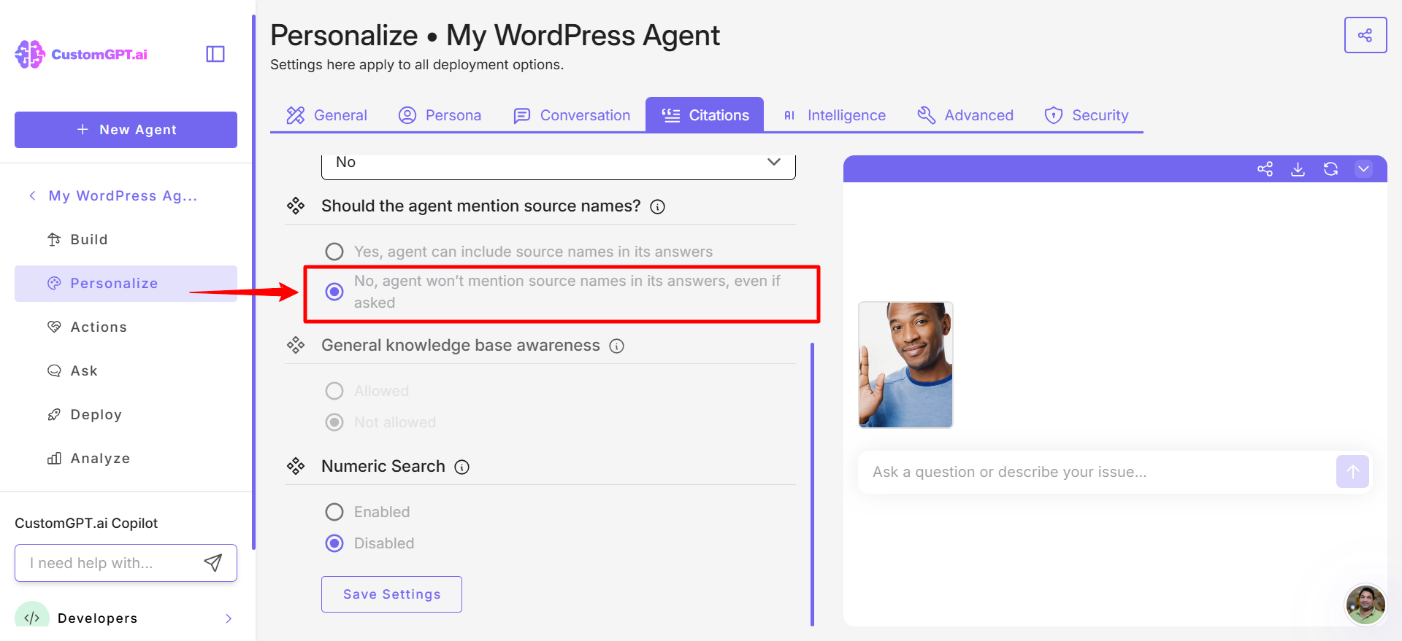Select the Citations tab
Screen dimensions: 1402x641
[x=705, y=115]
